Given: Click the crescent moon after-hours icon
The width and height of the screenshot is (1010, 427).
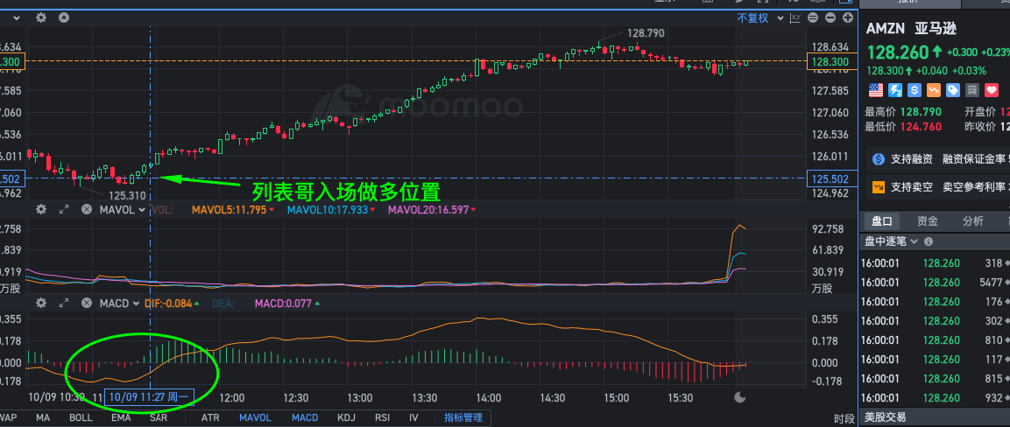Looking at the screenshot, I should click(x=740, y=396).
